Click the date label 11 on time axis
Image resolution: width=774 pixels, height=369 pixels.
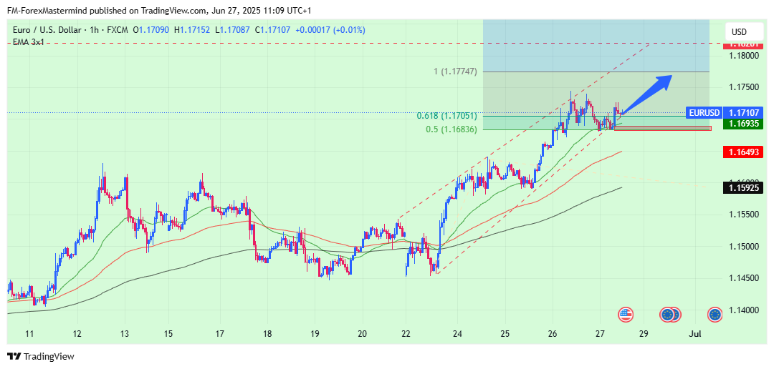(29, 334)
